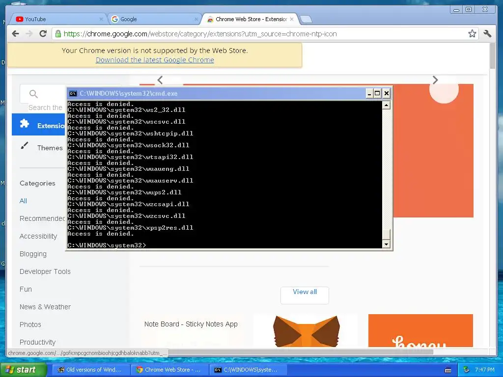Show previous carousel banner with left chevron
The height and width of the screenshot is (377, 503).
pyautogui.click(x=160, y=80)
